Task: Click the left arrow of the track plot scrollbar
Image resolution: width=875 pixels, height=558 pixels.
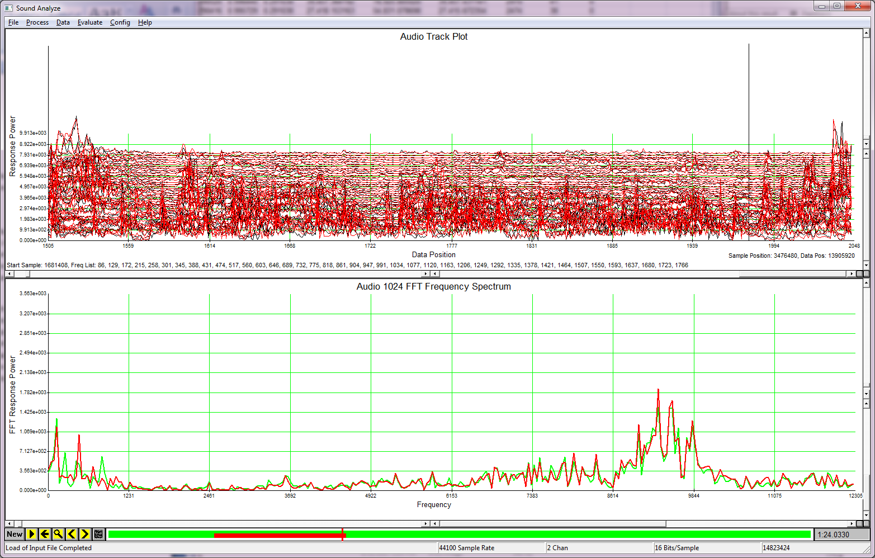Action: click(x=9, y=273)
